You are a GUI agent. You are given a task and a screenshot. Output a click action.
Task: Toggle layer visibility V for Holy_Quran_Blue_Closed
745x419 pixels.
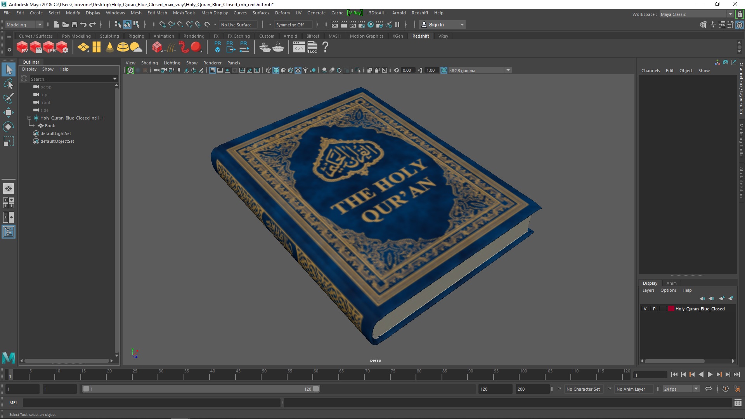pyautogui.click(x=645, y=309)
